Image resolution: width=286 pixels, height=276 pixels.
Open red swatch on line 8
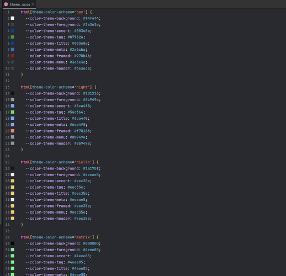coord(13,56)
